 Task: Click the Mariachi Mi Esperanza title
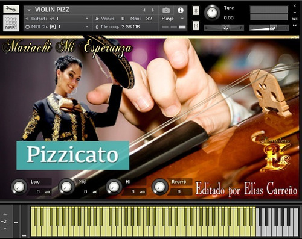point(68,48)
